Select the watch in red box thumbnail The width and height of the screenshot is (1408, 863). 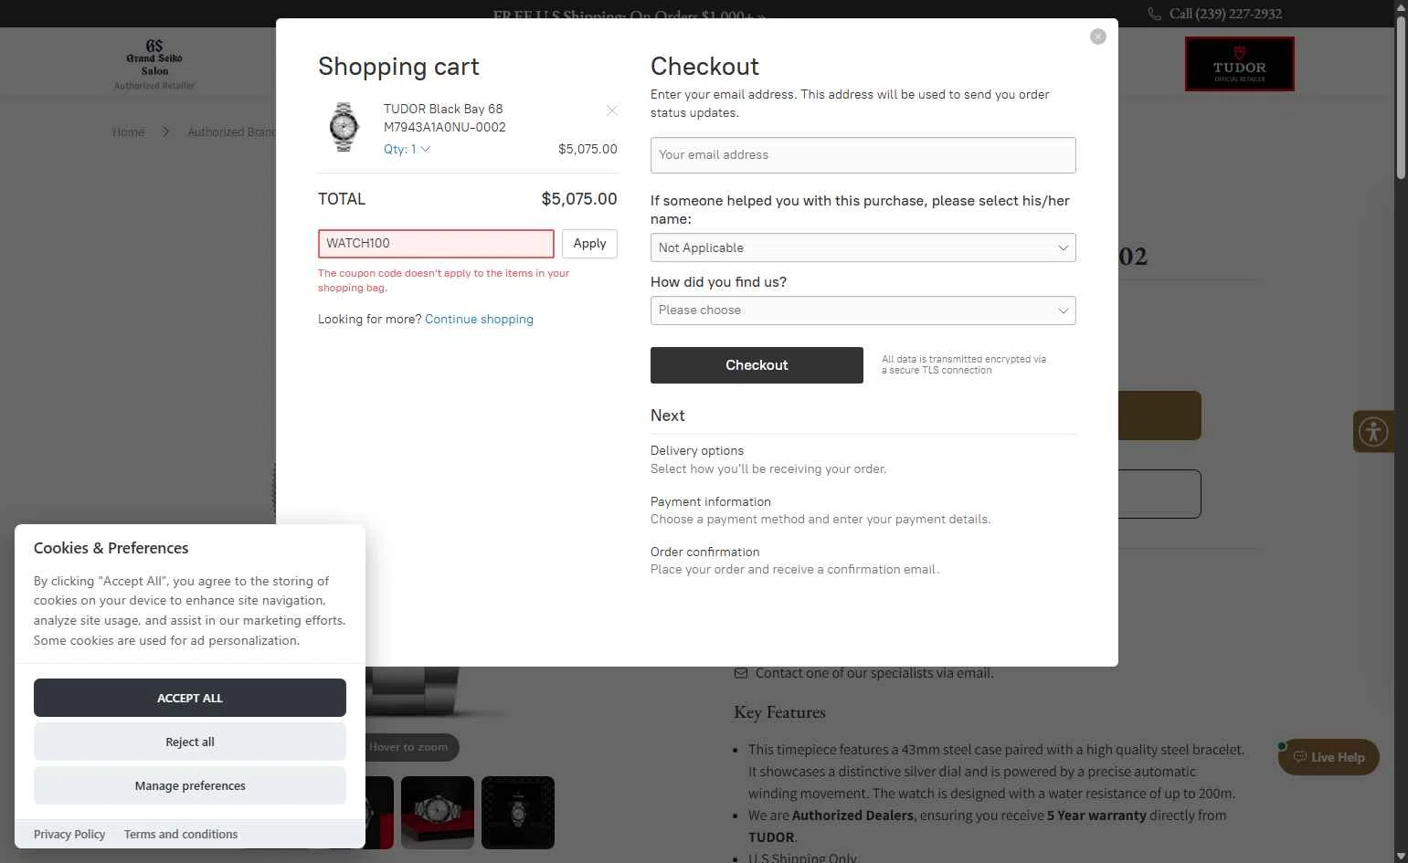pyautogui.click(x=438, y=813)
